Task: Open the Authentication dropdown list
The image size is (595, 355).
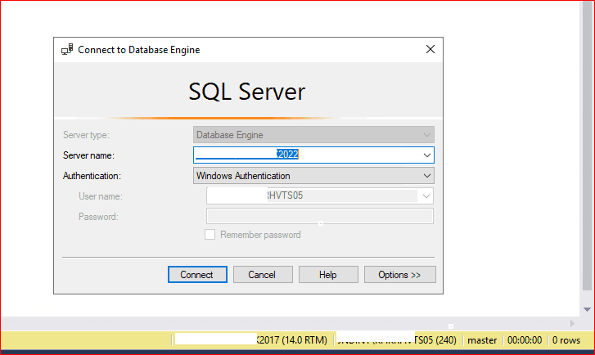Action: click(313, 176)
